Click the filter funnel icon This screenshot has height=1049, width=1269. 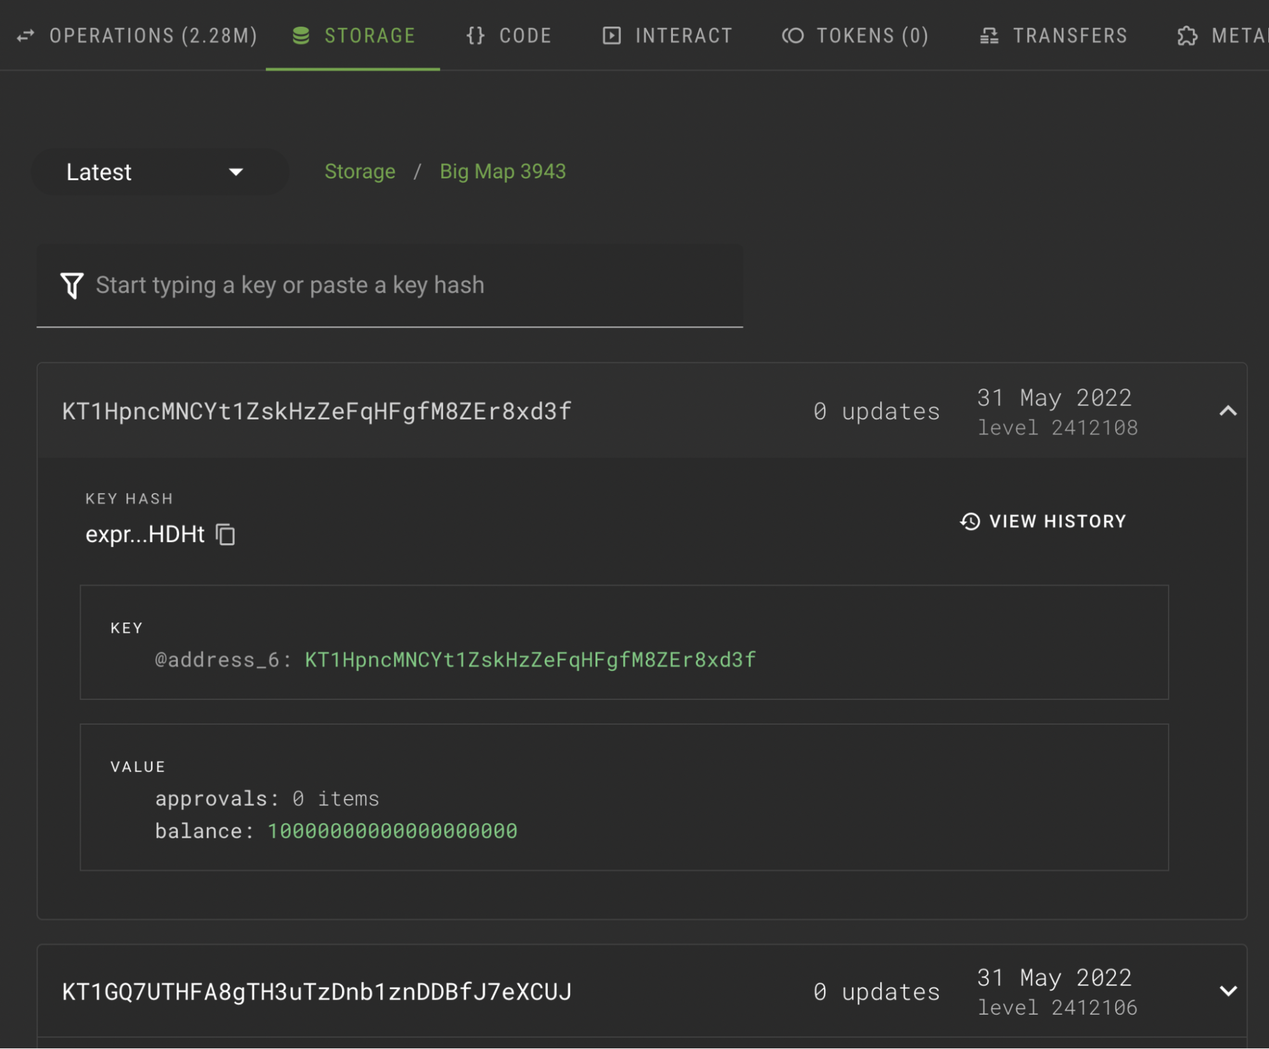72,286
